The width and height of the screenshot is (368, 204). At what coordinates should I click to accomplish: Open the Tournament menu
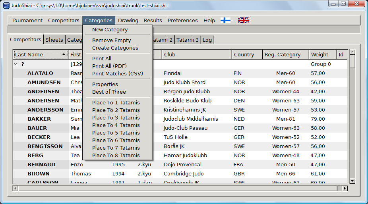click(x=27, y=20)
